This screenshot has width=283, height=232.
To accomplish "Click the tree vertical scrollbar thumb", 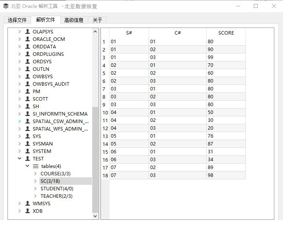I will [x=95, y=160].
